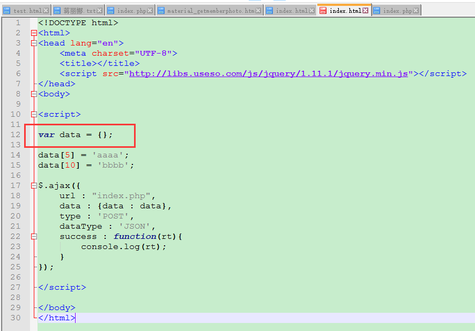Open the last index.php tab
Screen dimensions: 475x331
(396, 11)
